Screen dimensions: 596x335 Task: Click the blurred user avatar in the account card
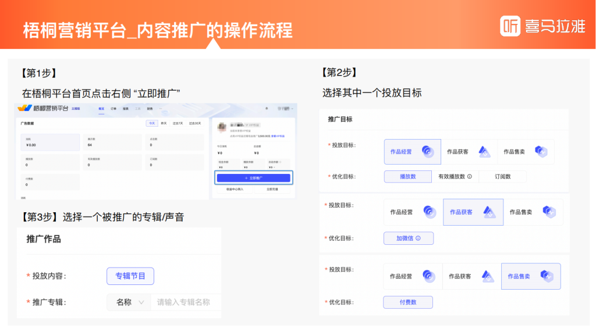(x=222, y=127)
